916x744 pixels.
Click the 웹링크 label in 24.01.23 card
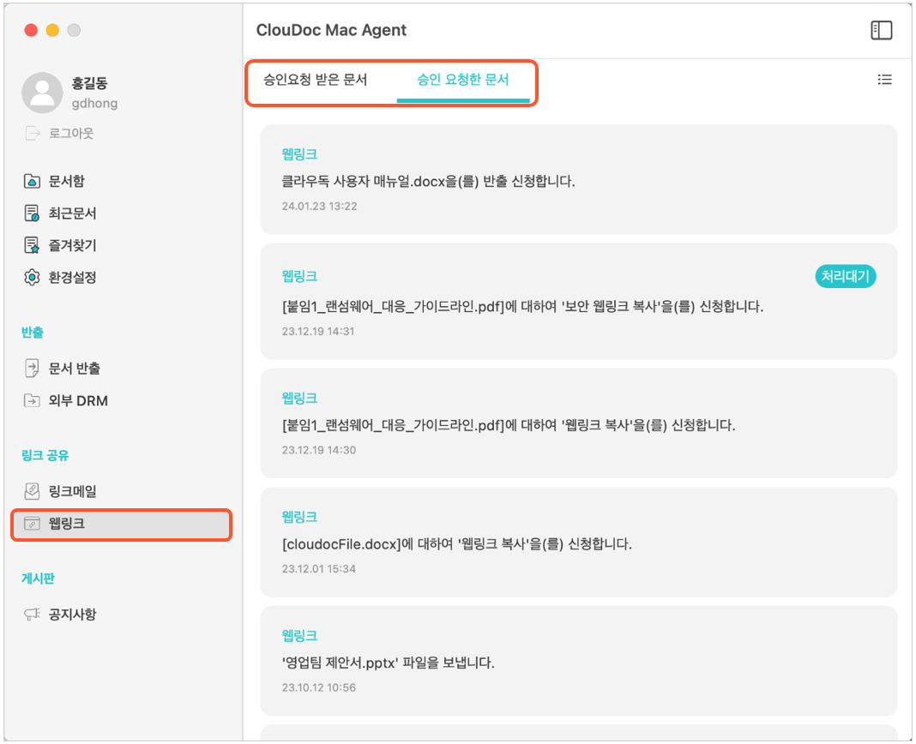click(299, 154)
